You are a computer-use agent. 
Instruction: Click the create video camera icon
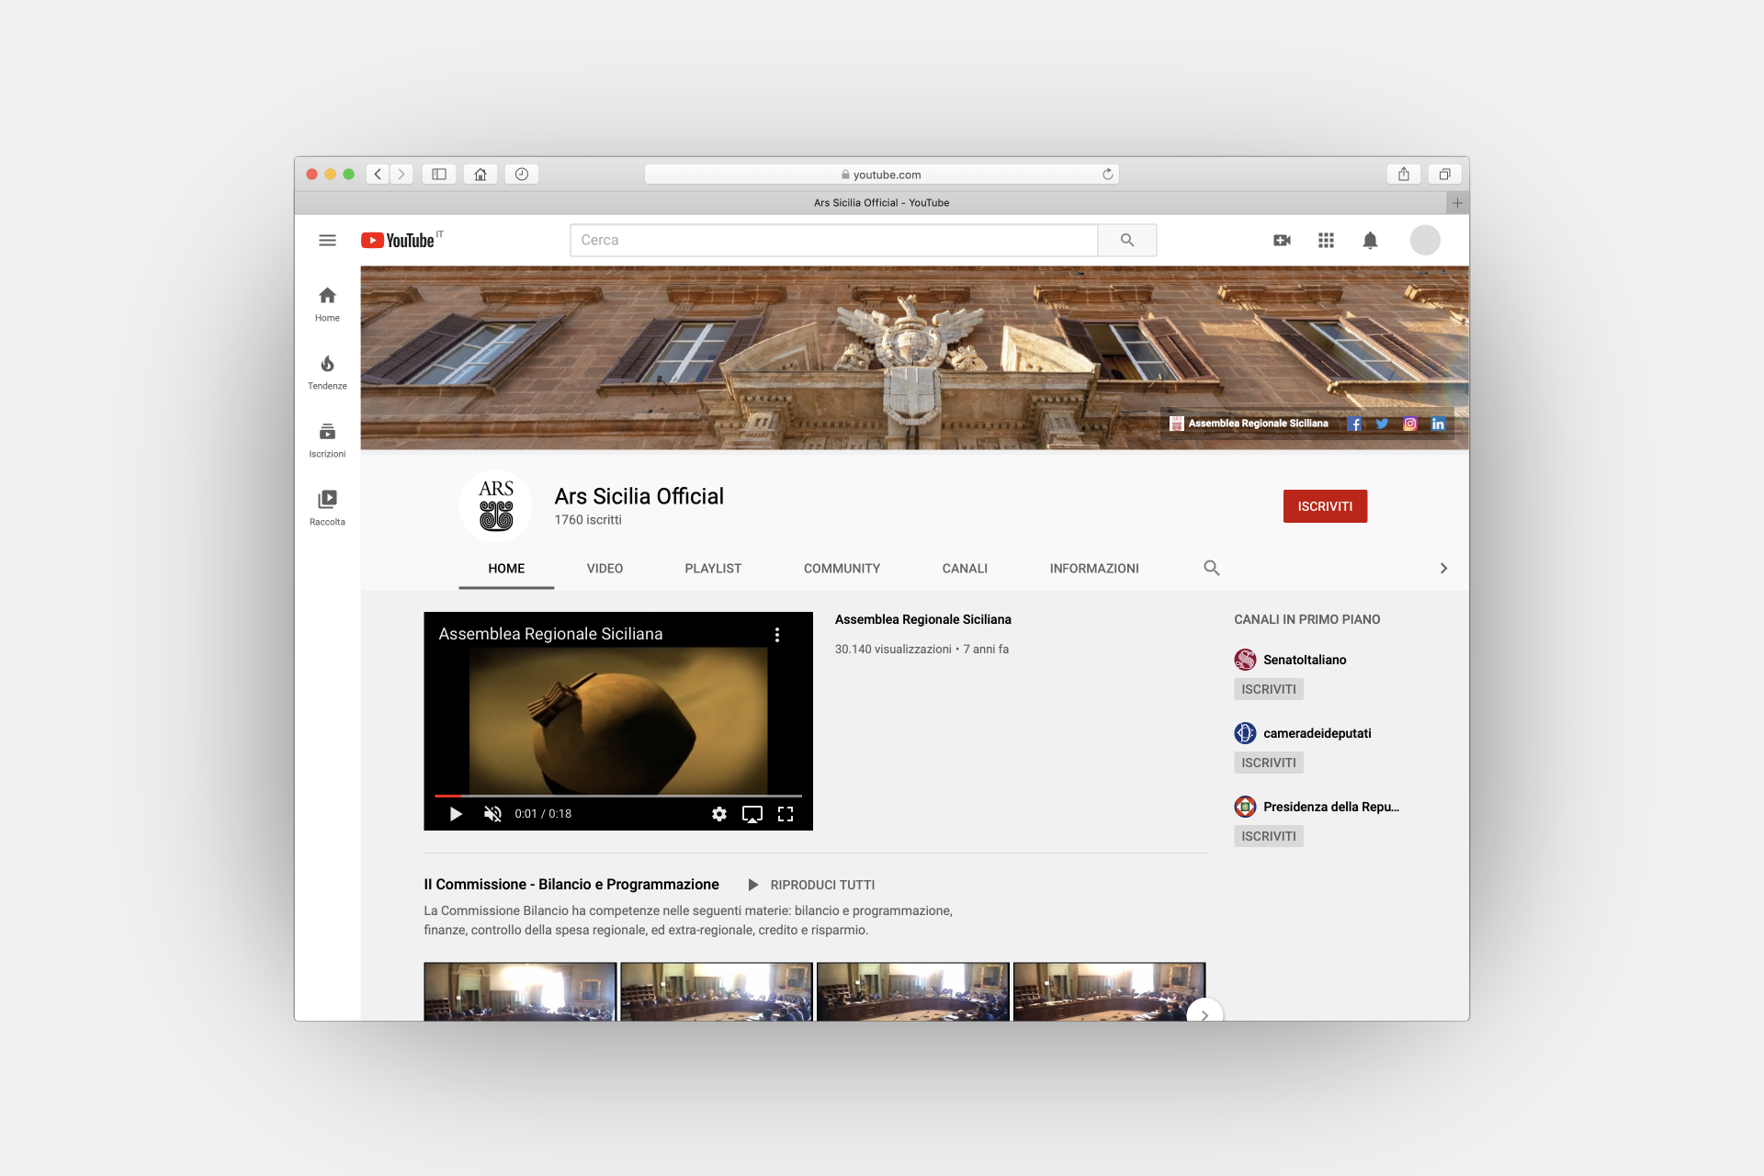point(1282,241)
